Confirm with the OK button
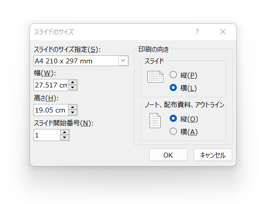Viewport: 259px width, 204px height. click(x=168, y=155)
